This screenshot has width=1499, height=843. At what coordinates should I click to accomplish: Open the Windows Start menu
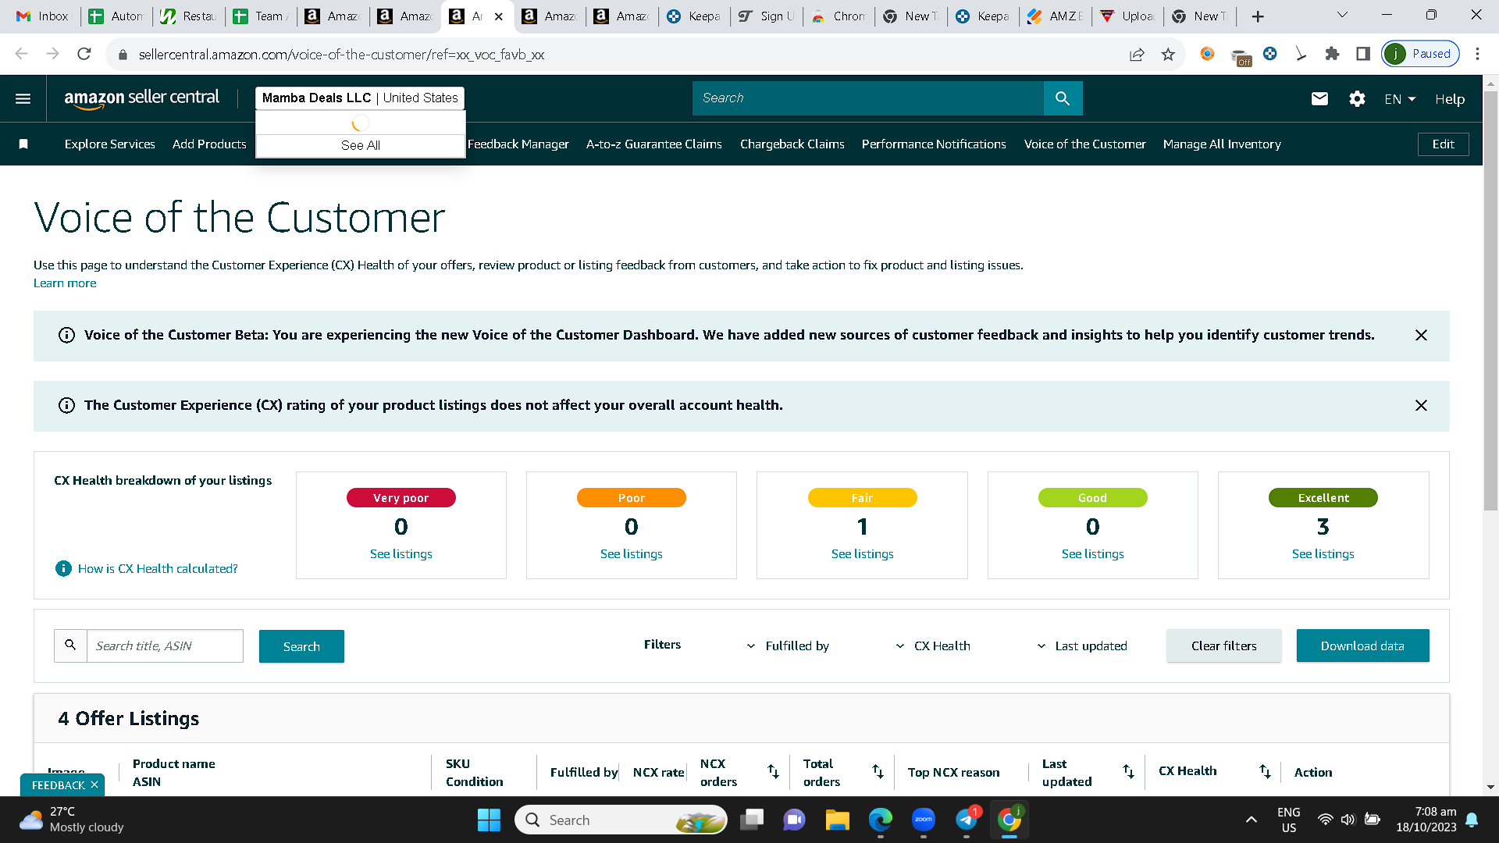click(489, 820)
